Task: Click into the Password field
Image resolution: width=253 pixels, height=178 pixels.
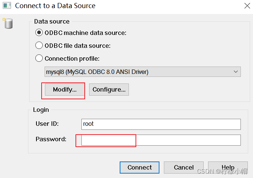Action: click(x=161, y=140)
